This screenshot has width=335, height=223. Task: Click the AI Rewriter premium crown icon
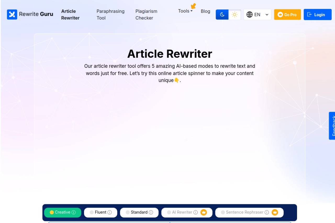tap(204, 212)
